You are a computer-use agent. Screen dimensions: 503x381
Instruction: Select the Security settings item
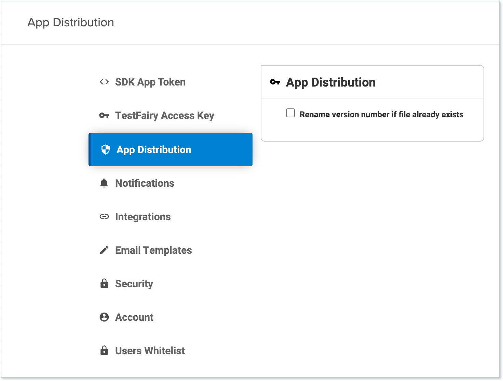tap(134, 283)
